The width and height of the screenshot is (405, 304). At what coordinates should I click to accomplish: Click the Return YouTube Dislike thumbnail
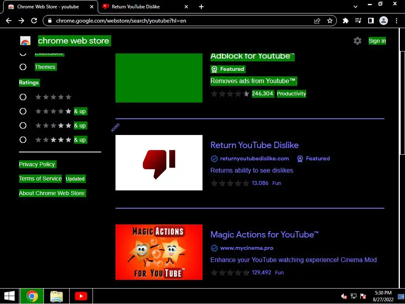pos(159,163)
